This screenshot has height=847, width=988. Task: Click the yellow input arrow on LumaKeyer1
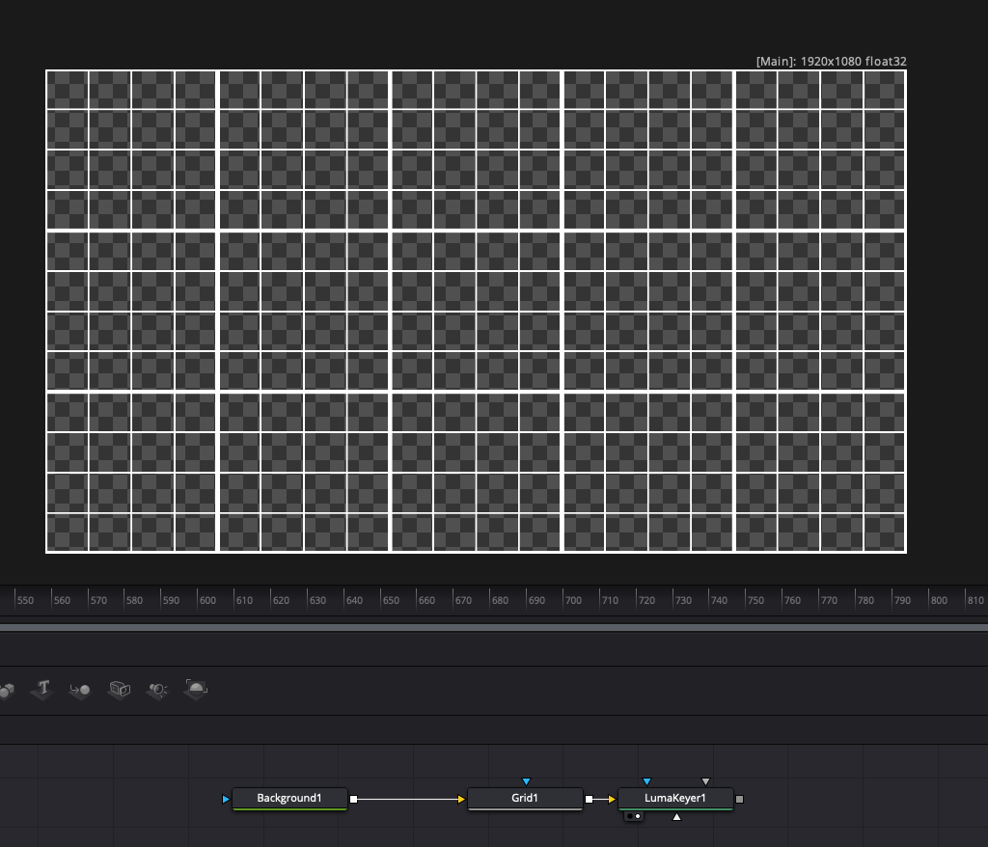612,799
